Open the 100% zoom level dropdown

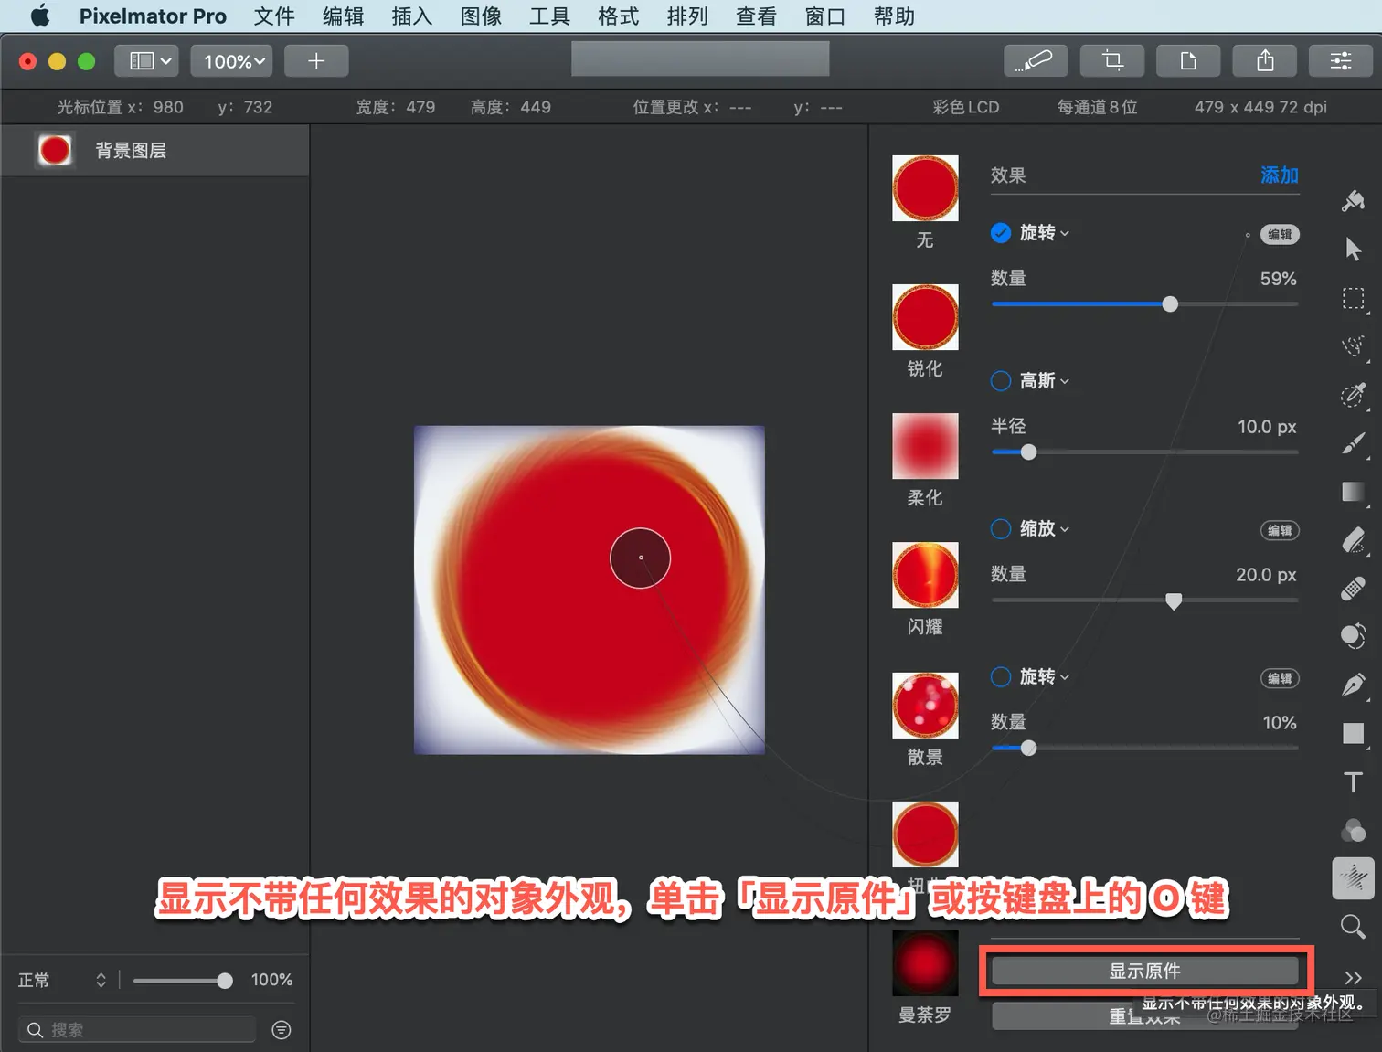click(x=234, y=61)
